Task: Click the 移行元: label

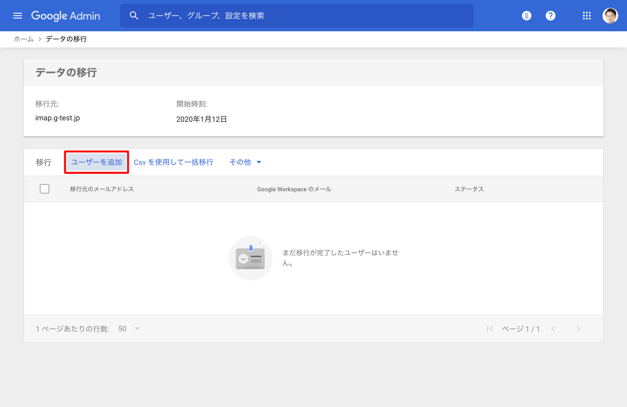Action: [47, 104]
